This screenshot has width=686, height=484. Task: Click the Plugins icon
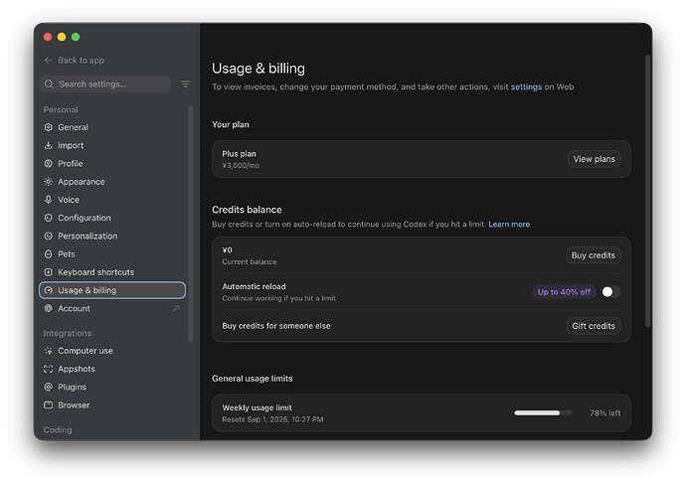[x=48, y=387]
